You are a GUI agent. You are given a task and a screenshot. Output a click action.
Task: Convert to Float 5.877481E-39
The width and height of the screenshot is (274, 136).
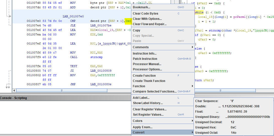coord(234,112)
